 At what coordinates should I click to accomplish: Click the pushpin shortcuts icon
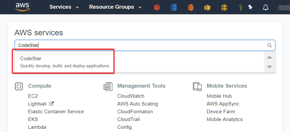250,7
